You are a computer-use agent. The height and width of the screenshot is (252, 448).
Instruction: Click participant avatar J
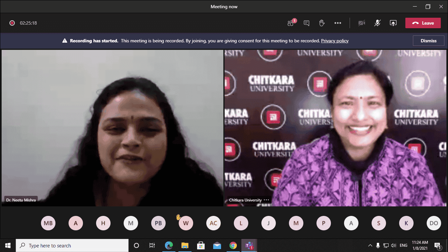(x=269, y=223)
